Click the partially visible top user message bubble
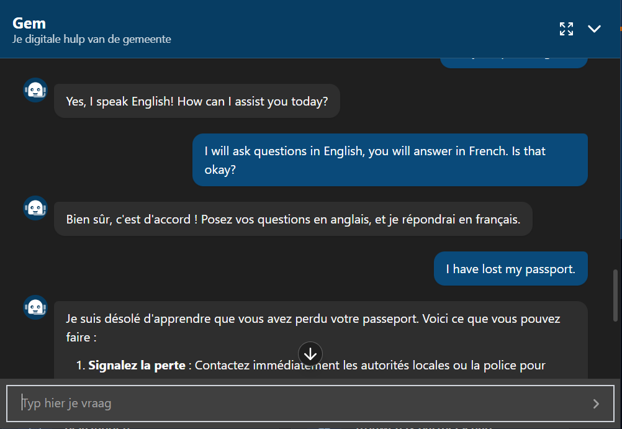Screen dimensions: 622x429 [513, 62]
